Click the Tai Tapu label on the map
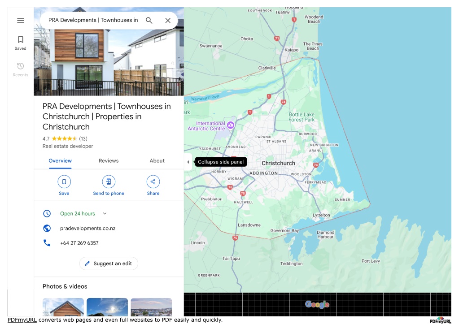 point(231,259)
